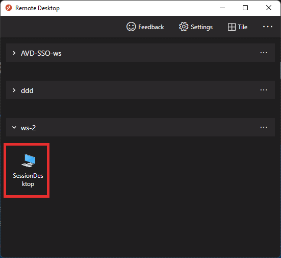The width and height of the screenshot is (281, 258).
Task: Expand the ddd workspace chevron
Action: tap(14, 90)
